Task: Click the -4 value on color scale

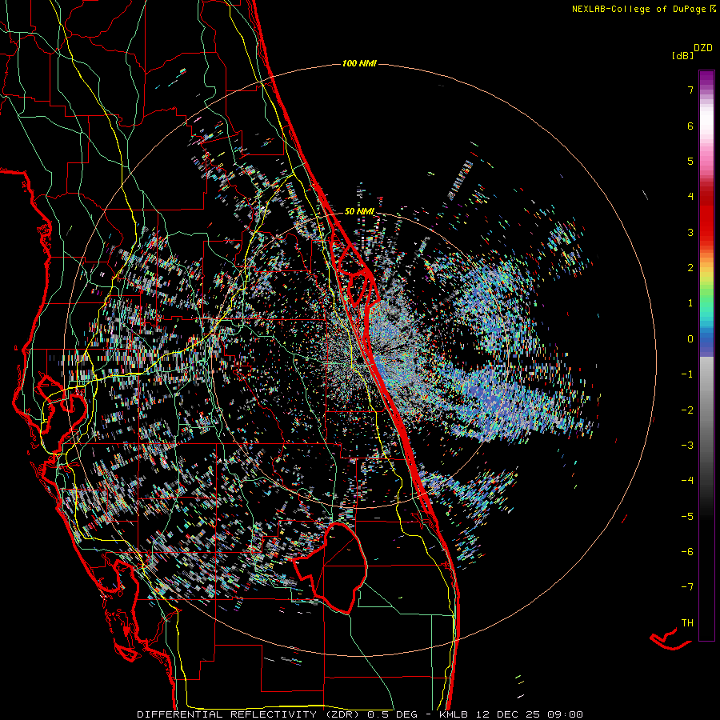Action: [x=687, y=481]
